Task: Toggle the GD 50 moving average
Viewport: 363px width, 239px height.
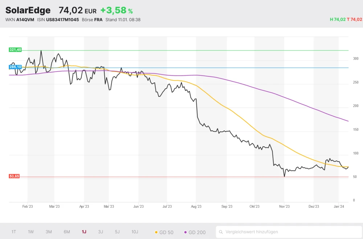Action: click(x=164, y=232)
